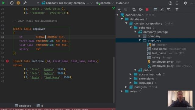Expand languages folder
This screenshot has width=195, height=110.
pyautogui.click(x=131, y=83)
